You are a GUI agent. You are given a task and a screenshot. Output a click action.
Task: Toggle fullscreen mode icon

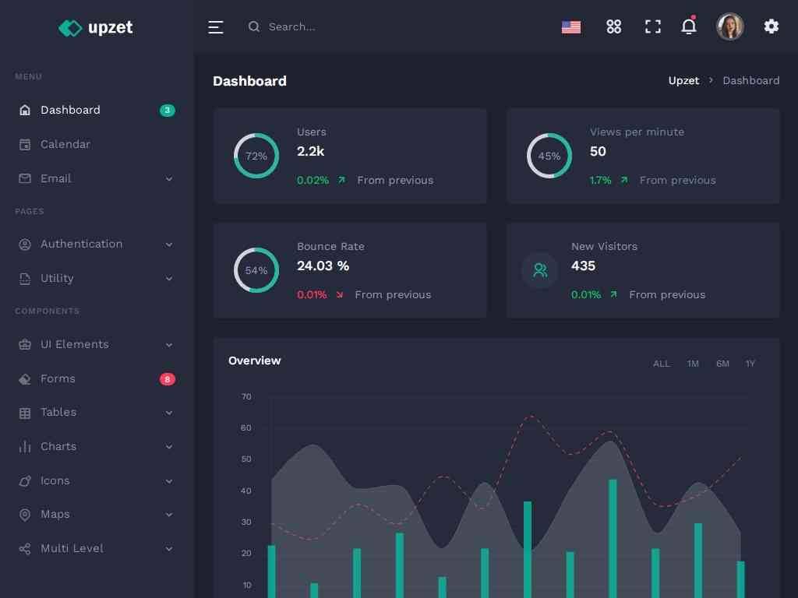[x=653, y=27]
